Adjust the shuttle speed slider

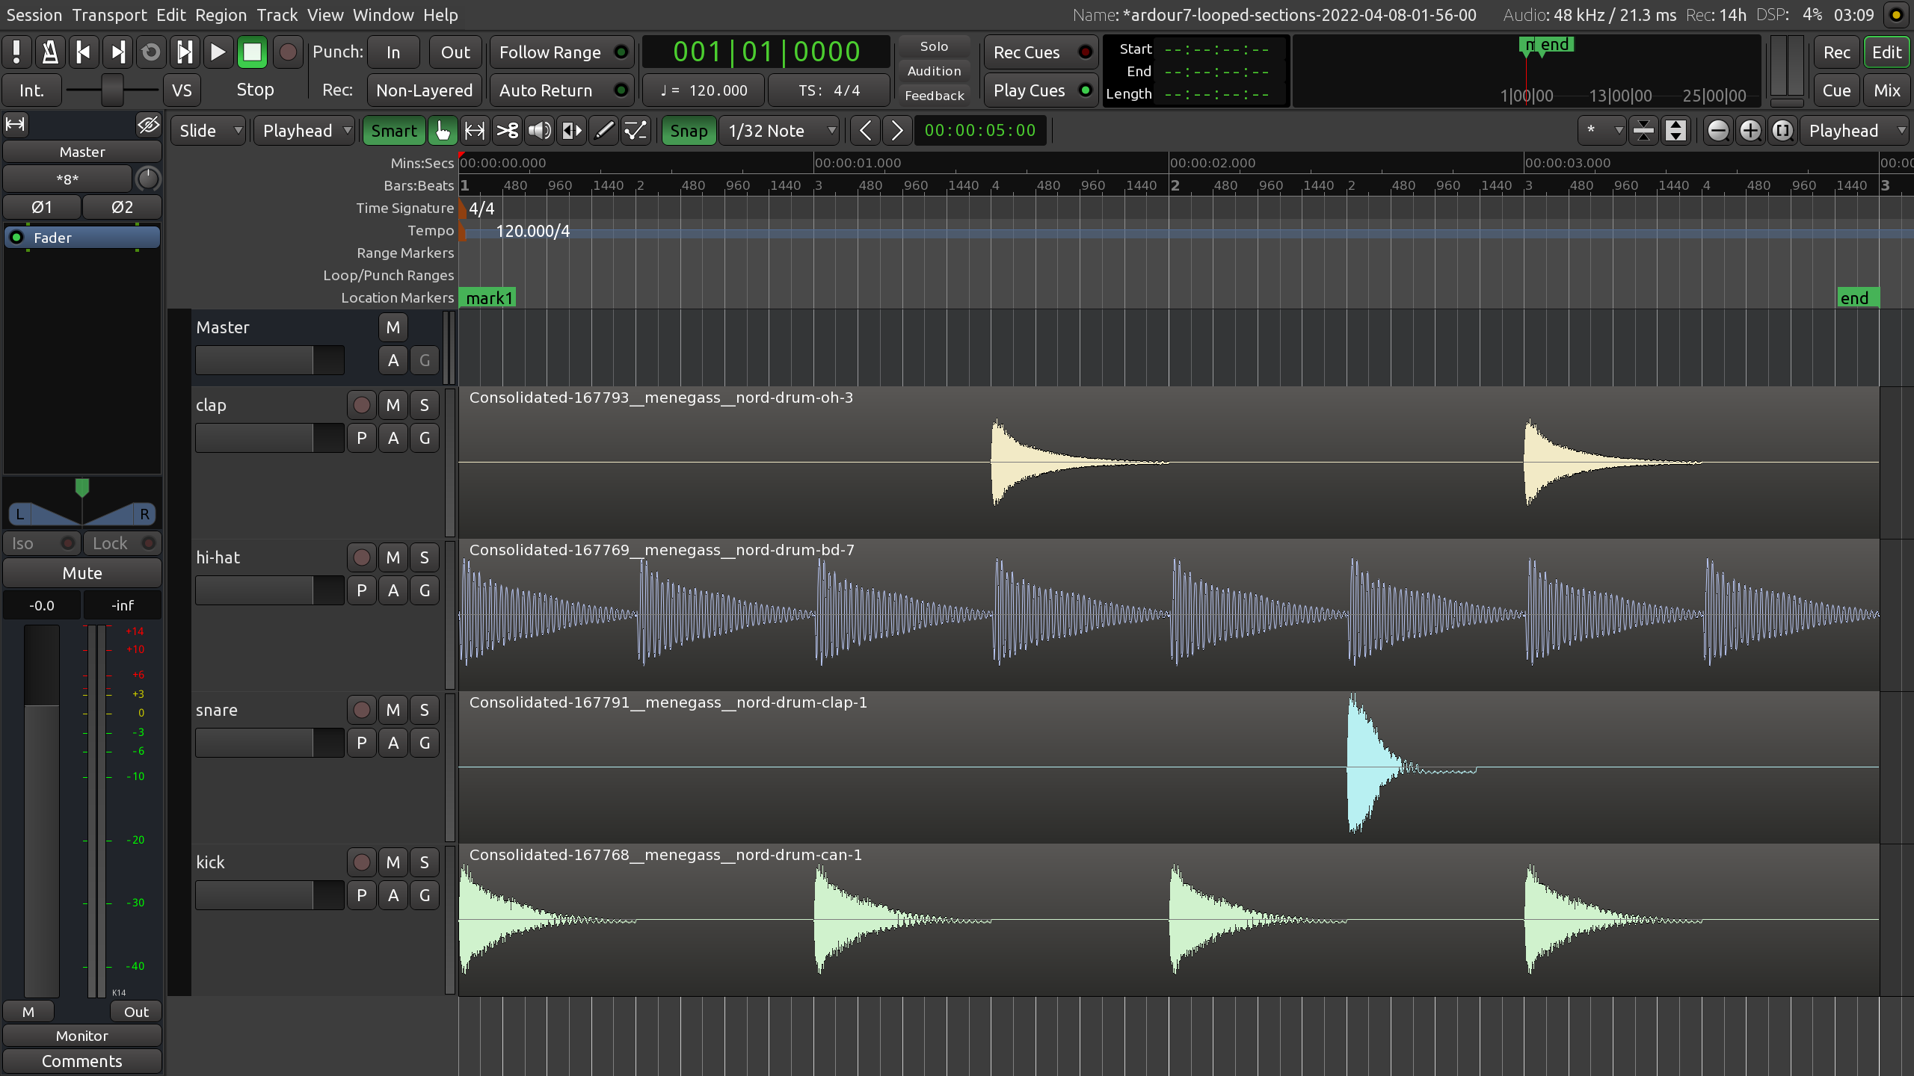tap(112, 90)
